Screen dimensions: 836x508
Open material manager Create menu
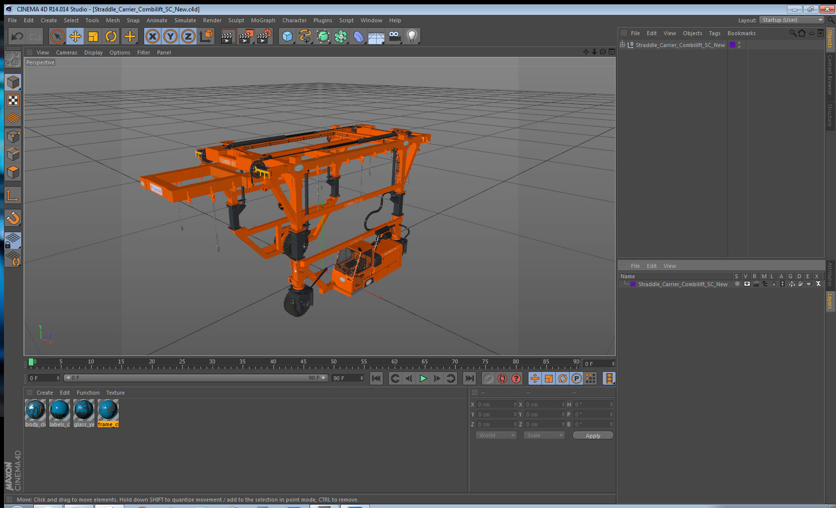(45, 393)
